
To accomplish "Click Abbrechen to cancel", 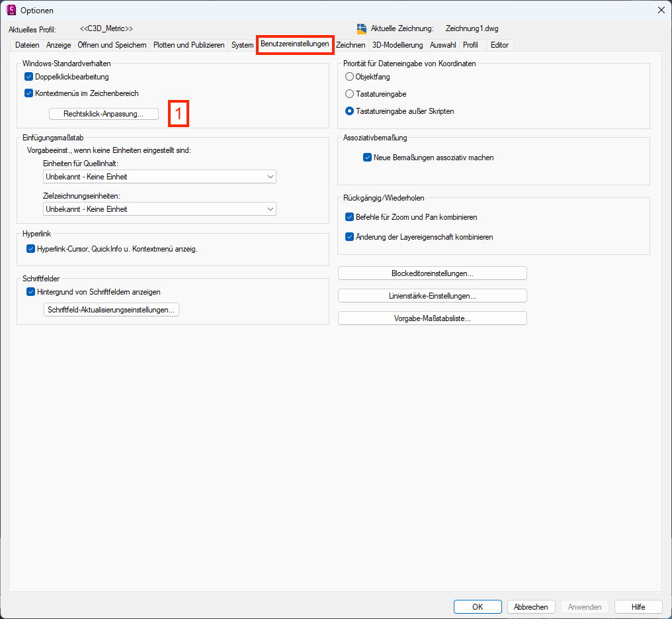I will click(x=531, y=607).
